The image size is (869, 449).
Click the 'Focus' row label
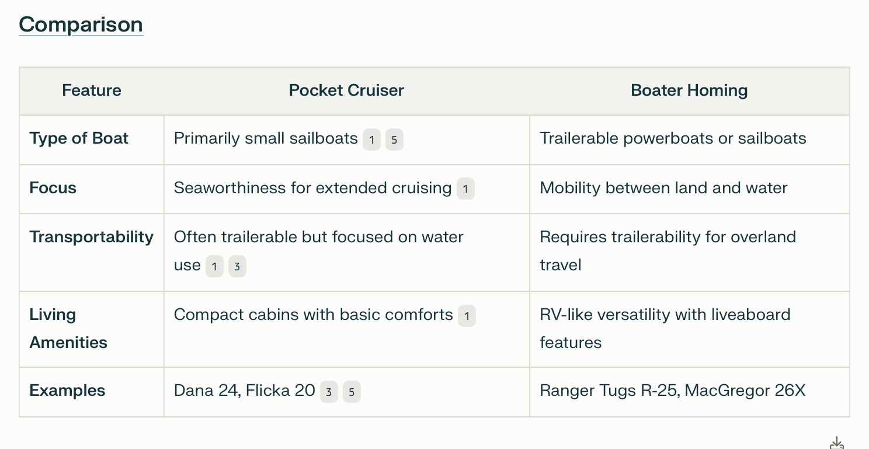click(x=53, y=188)
